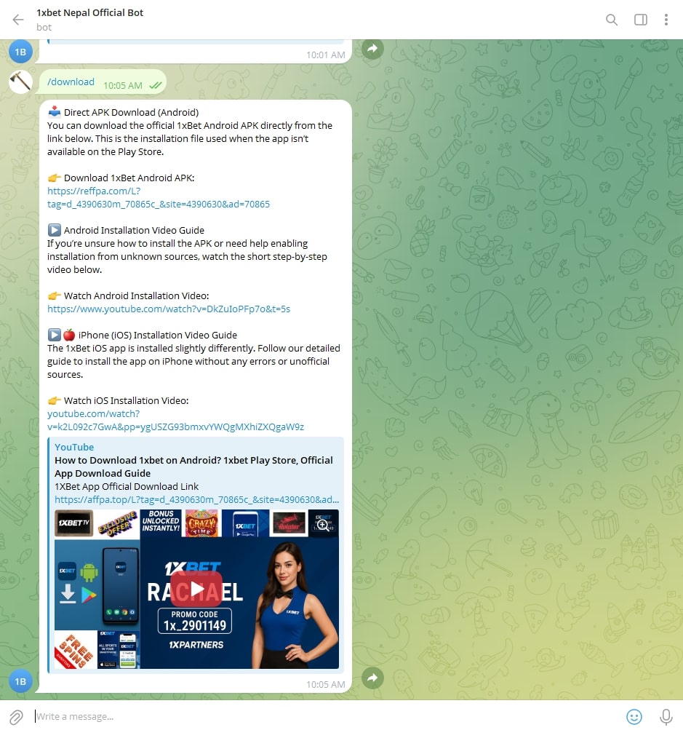Play the YouTube video preview
The height and width of the screenshot is (730, 683).
[196, 589]
